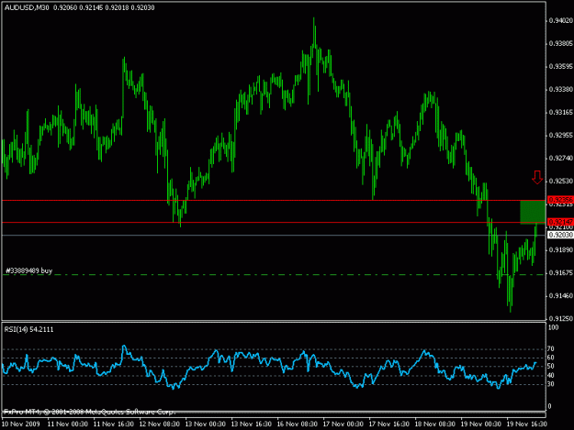Click the 0.91250 price scale label

coord(561,319)
